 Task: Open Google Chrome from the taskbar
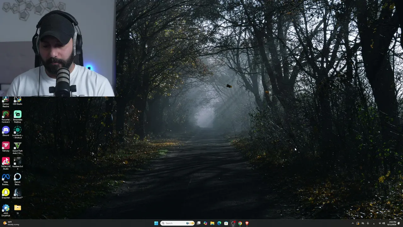coord(240,223)
